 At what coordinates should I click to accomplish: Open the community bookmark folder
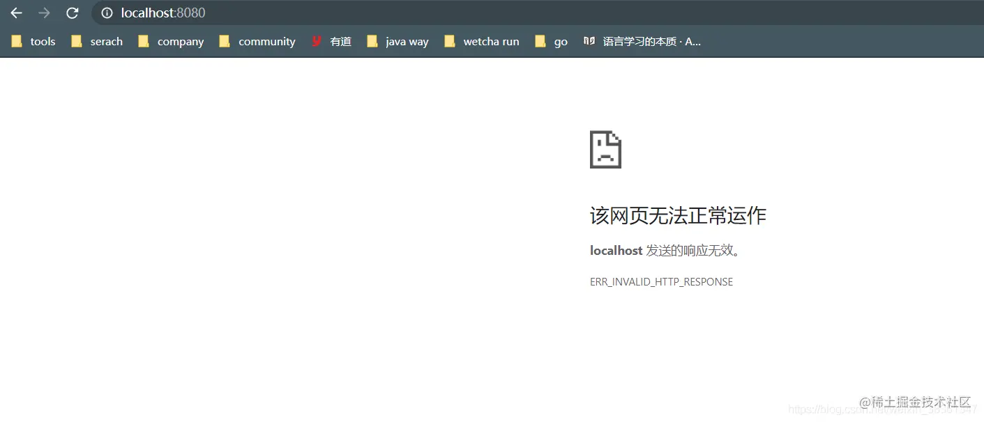(267, 41)
